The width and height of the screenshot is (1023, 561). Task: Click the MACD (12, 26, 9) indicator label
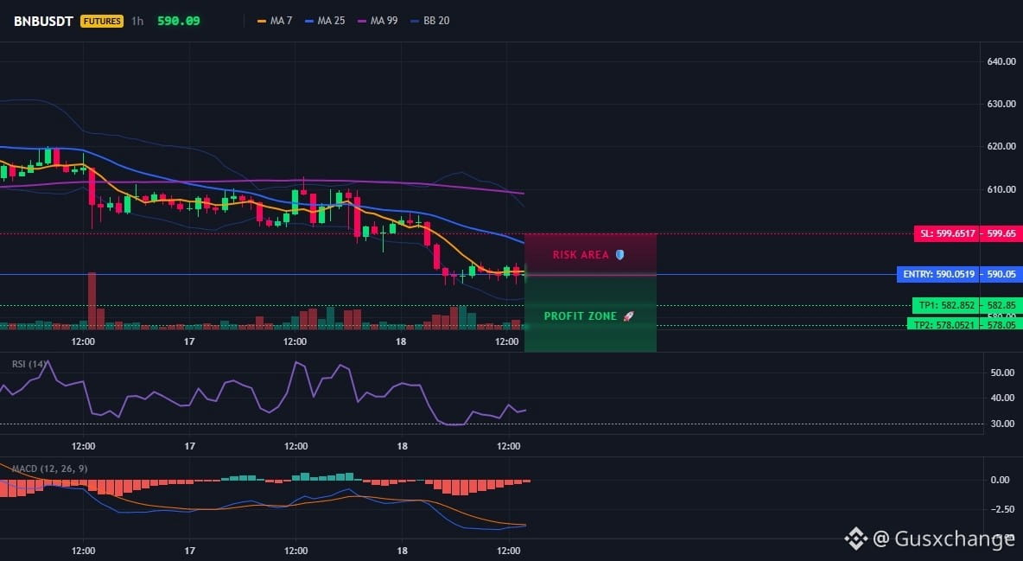coord(49,469)
